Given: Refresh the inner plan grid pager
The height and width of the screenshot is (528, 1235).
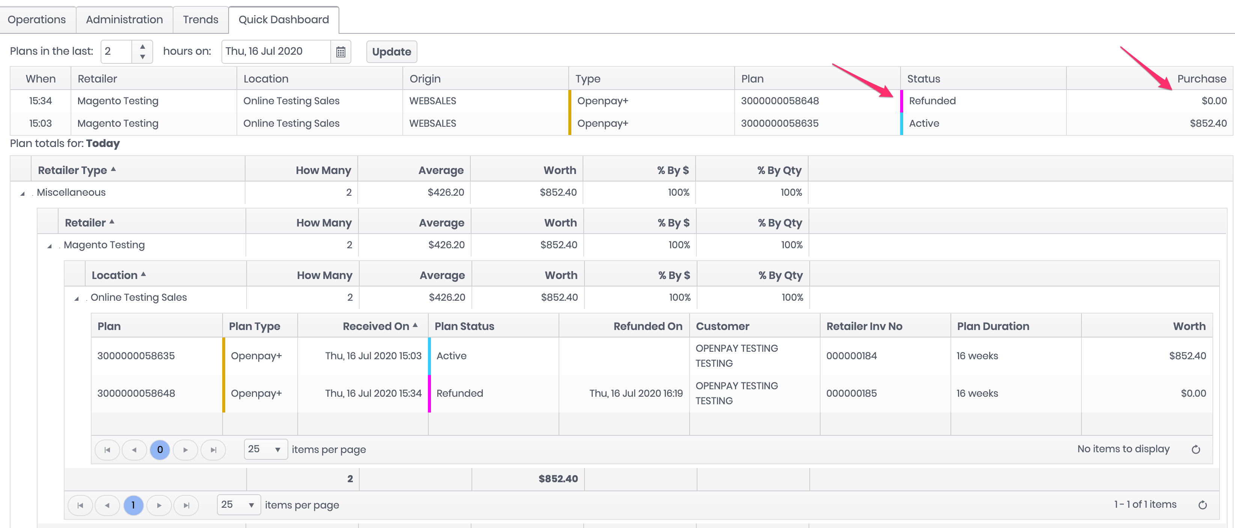Looking at the screenshot, I should click(x=1196, y=449).
